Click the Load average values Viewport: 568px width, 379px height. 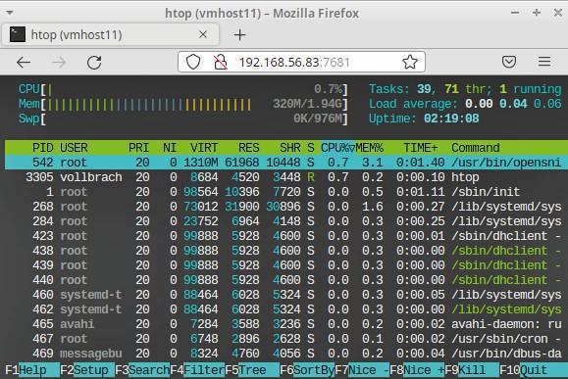(x=513, y=104)
